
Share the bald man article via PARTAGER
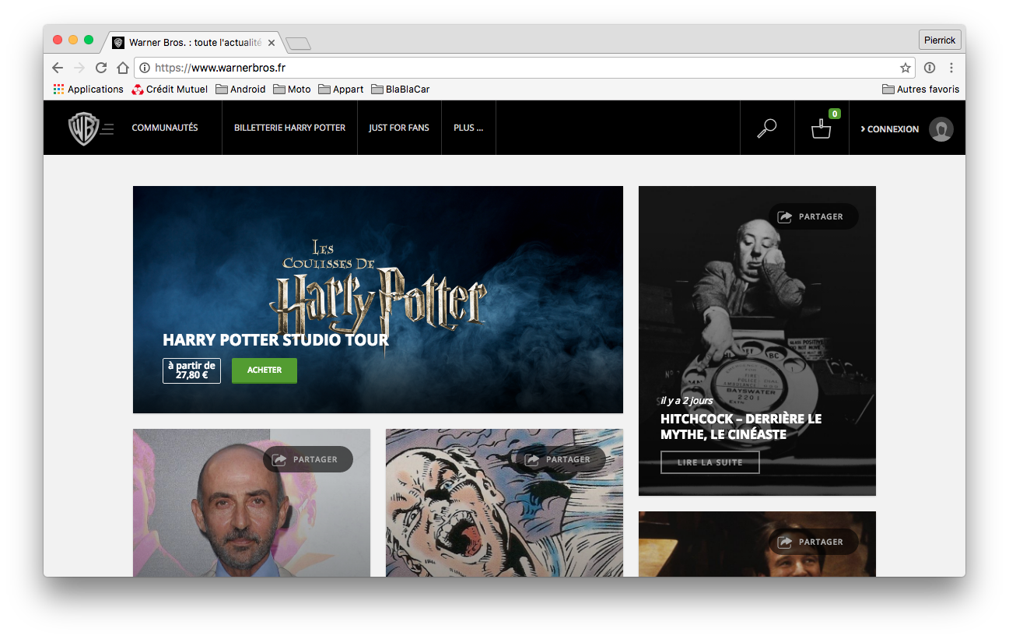pyautogui.click(x=308, y=459)
